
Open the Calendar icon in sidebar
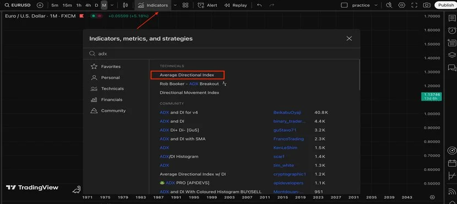[451, 163]
